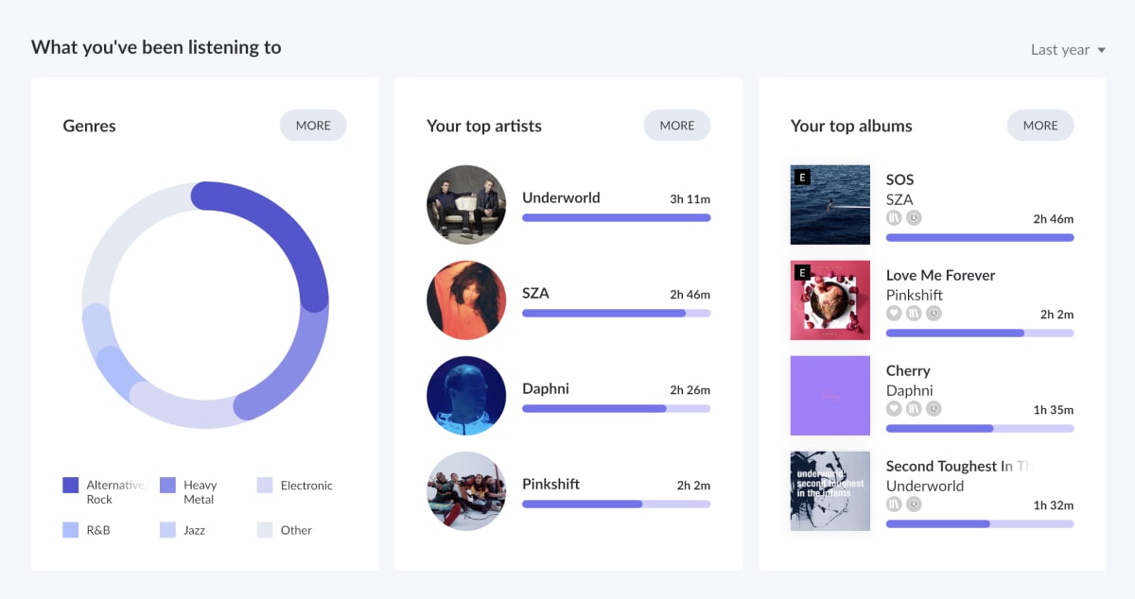Image resolution: width=1135 pixels, height=599 pixels.
Task: Click the Electronic legend label
Action: click(306, 486)
